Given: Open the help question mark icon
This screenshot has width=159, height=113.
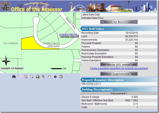Looking at the screenshot, I should coord(61,77).
